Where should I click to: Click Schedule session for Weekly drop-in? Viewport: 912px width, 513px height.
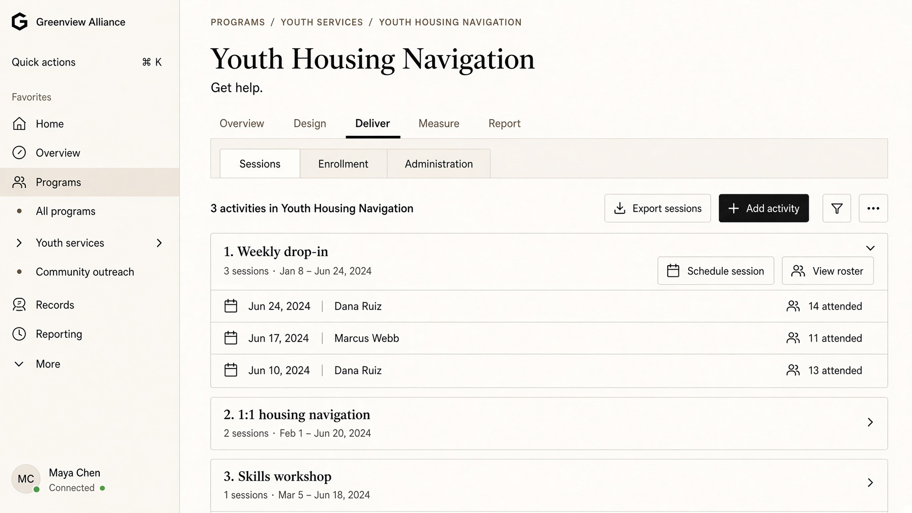click(x=716, y=271)
